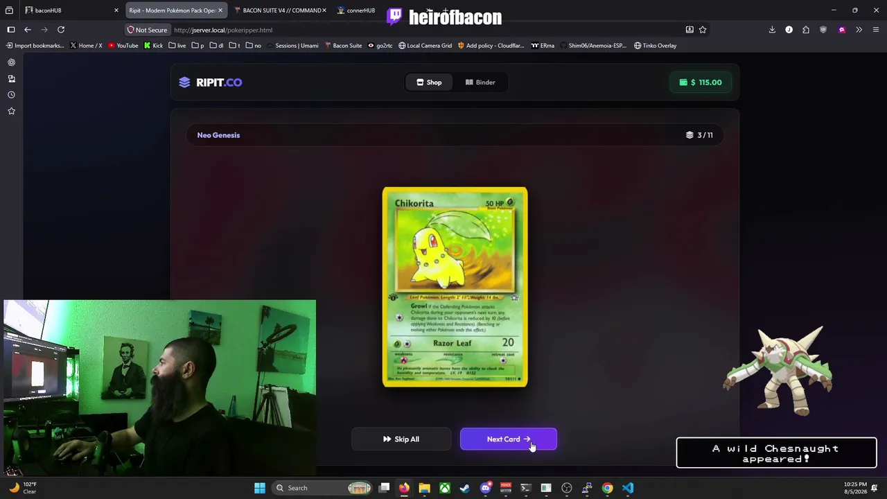Click the pink extension icon in toolbar

pos(842,30)
